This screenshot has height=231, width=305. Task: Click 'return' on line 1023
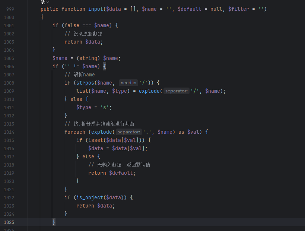85,206
